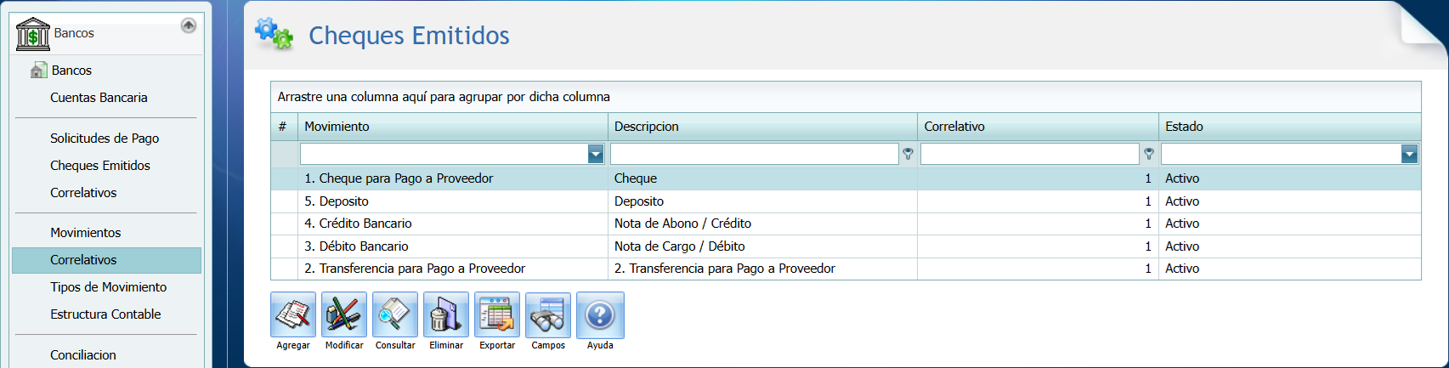Viewport: 1449px width, 368px height.
Task: Click the Correlativo filter input field
Action: (x=1030, y=154)
